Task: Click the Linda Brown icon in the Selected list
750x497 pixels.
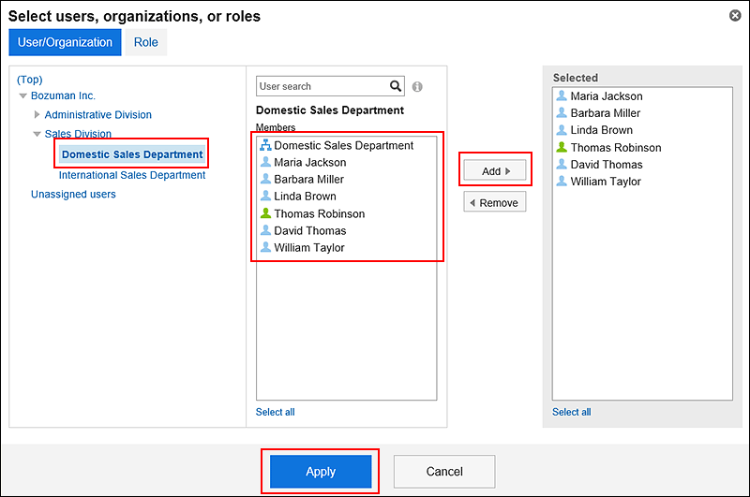Action: coord(562,129)
